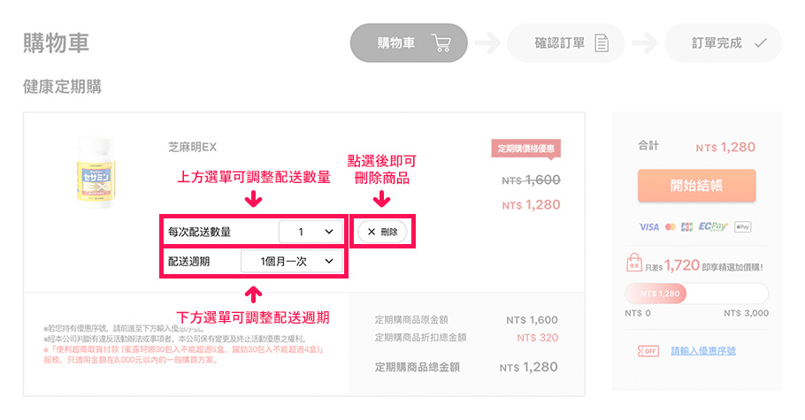Click the 定期購價格優惠 red badge
The height and width of the screenshot is (420, 805).
tap(526, 149)
